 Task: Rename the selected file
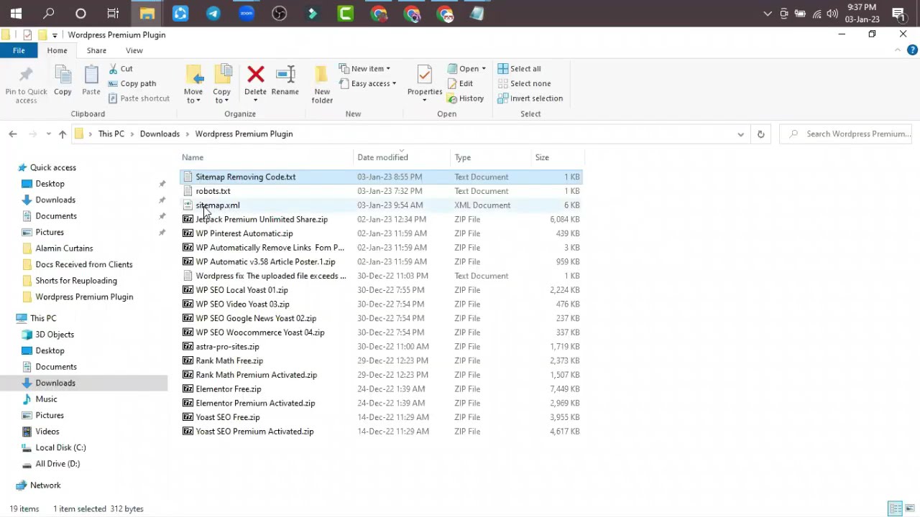tap(285, 80)
